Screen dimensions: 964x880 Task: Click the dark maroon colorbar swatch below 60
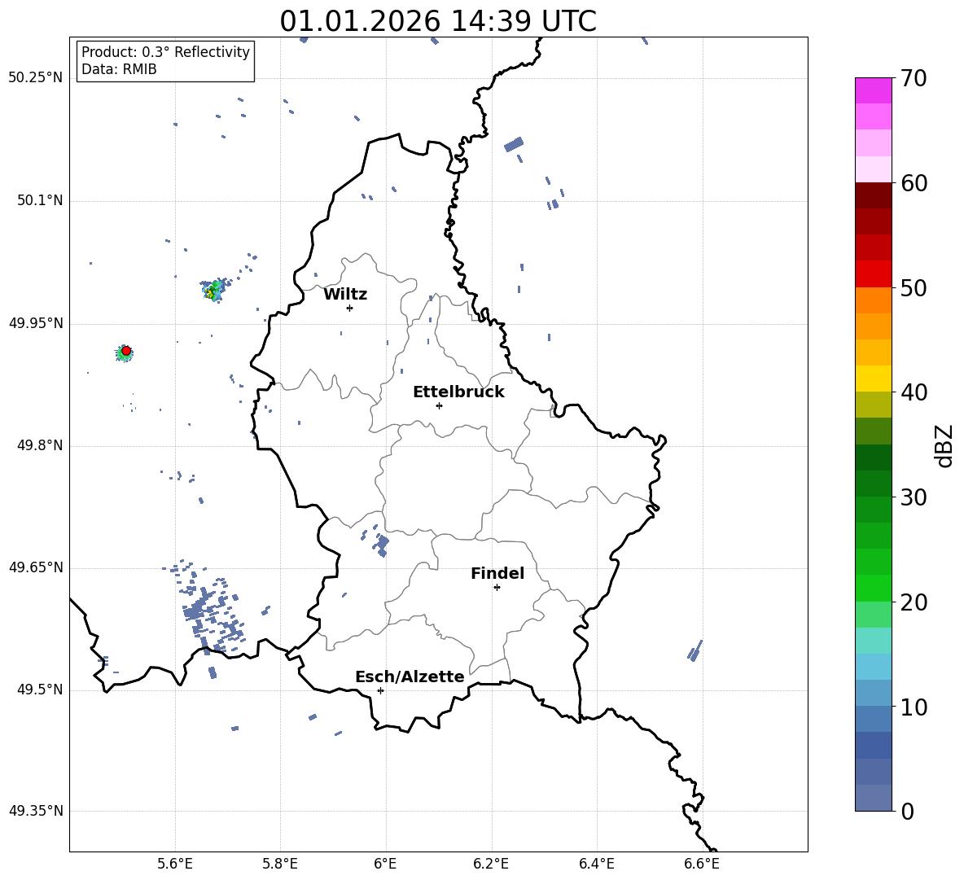[x=874, y=196]
